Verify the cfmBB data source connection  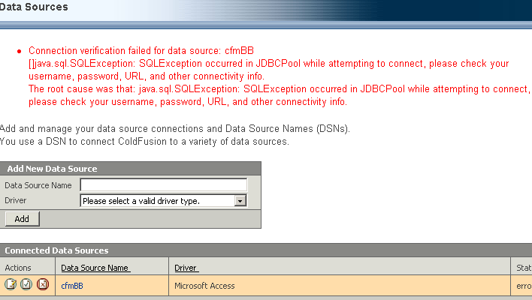click(26, 284)
